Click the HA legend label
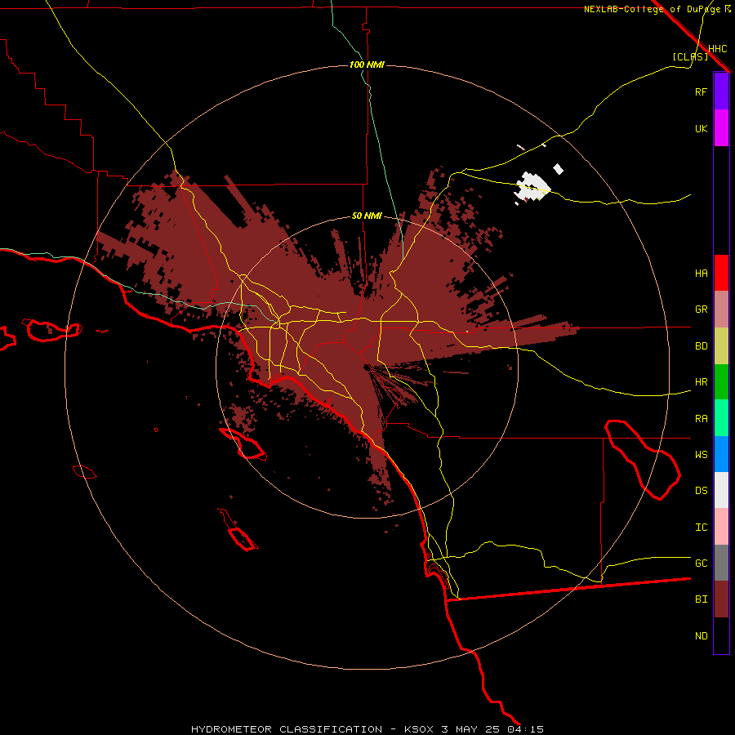Image resolution: width=735 pixels, height=735 pixels. [701, 274]
